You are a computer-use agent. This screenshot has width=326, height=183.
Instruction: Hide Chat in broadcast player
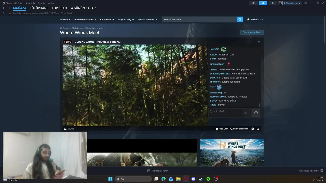point(222,129)
